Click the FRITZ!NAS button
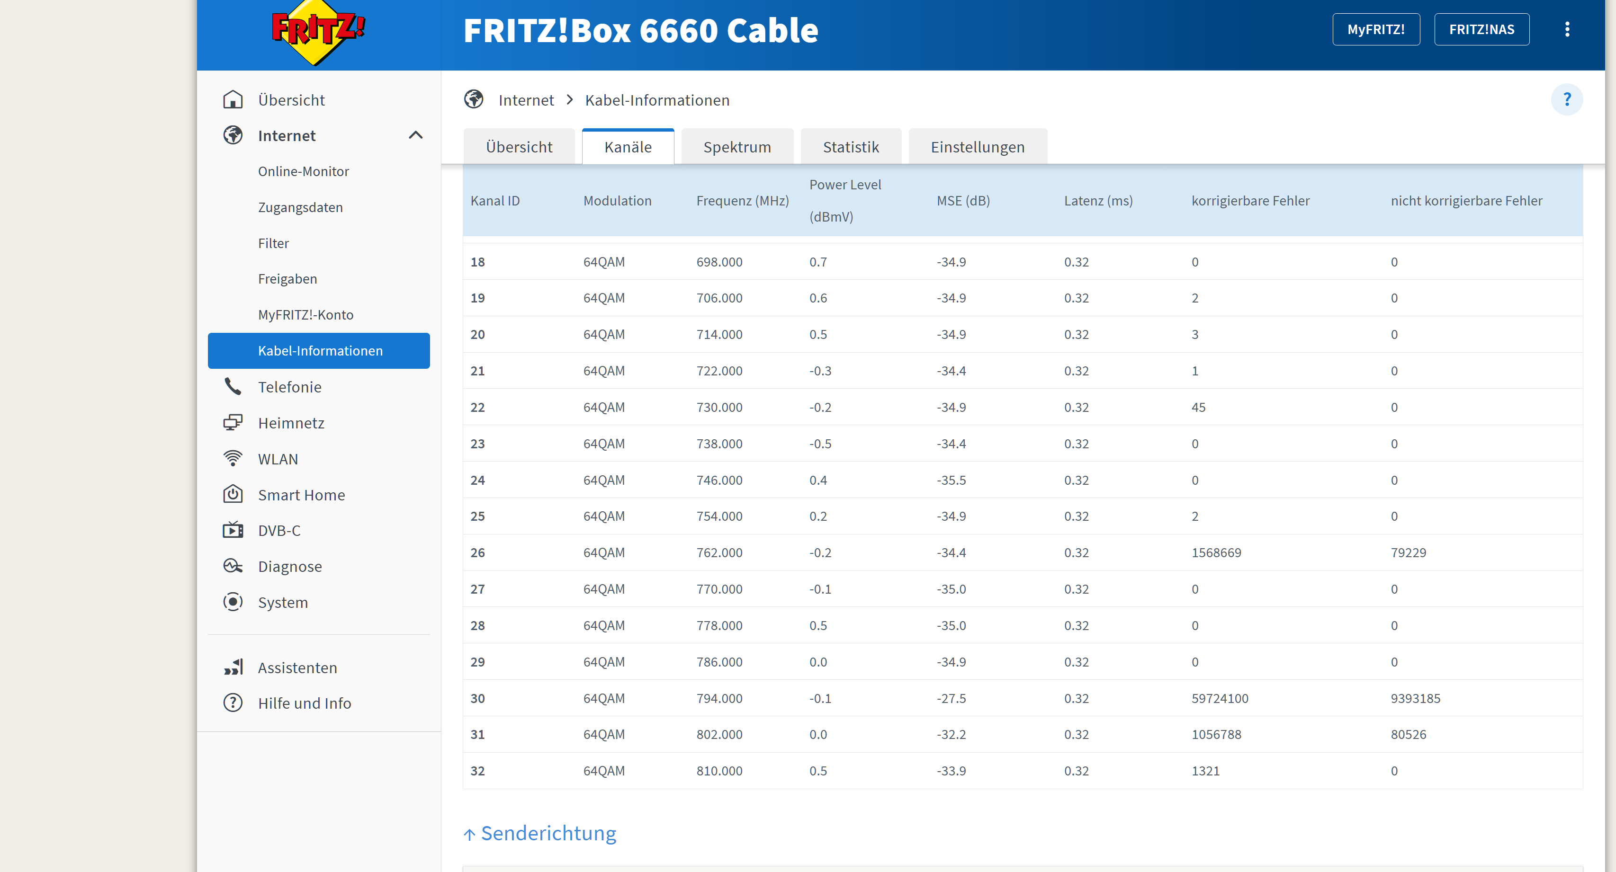 tap(1482, 29)
